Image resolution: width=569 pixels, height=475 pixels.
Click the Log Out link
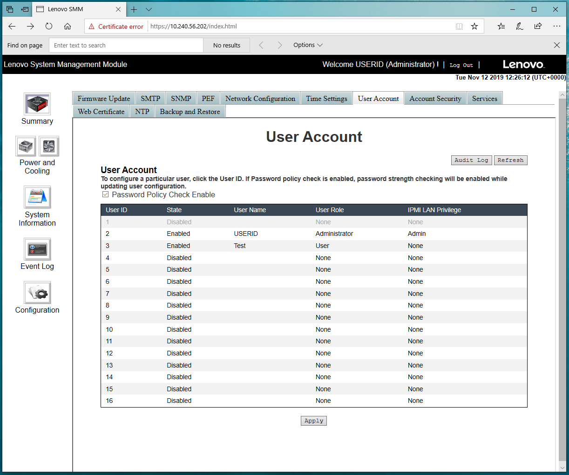[x=461, y=65]
